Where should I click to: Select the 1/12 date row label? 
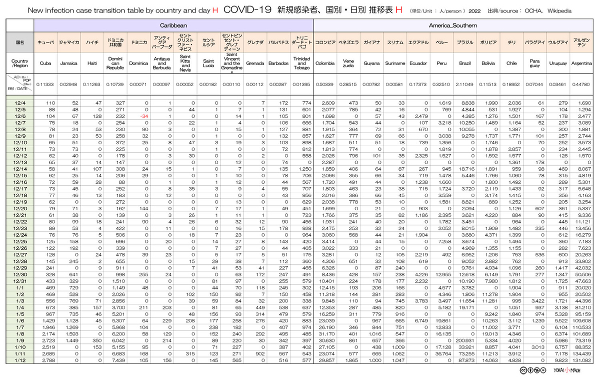[x=19, y=360]
